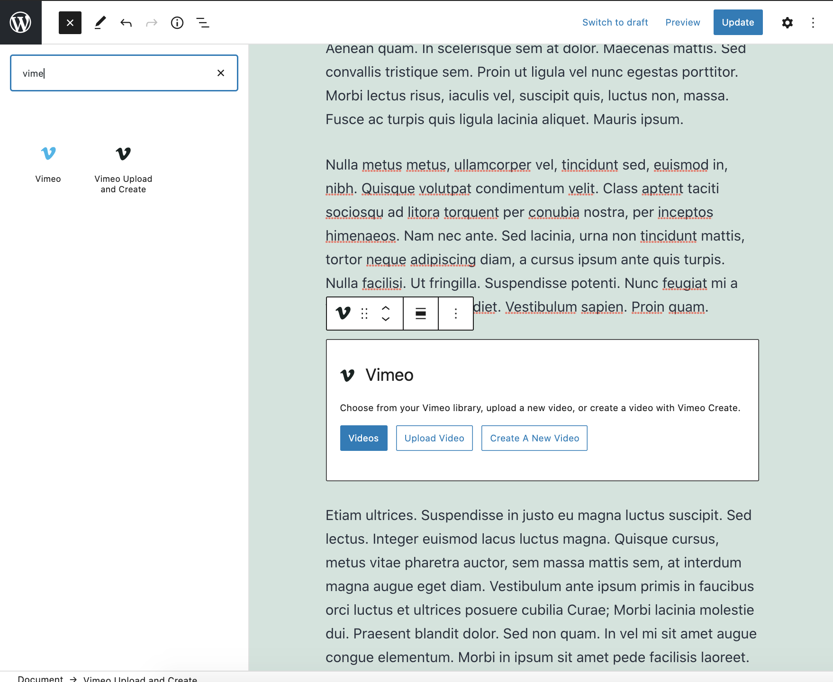Click the Vimeo Upload and Create breadcrumb
Screen dimensions: 833x682
[140, 678]
